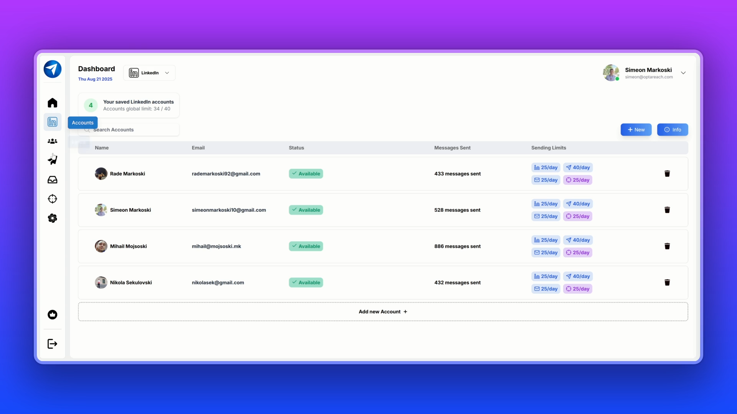Viewport: 737px width, 414px height.
Task: Open the inbox tray sidebar icon
Action: coord(52,180)
